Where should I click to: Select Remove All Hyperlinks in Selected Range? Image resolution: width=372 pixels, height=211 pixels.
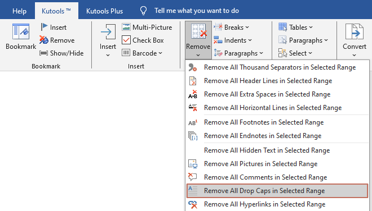(277, 204)
